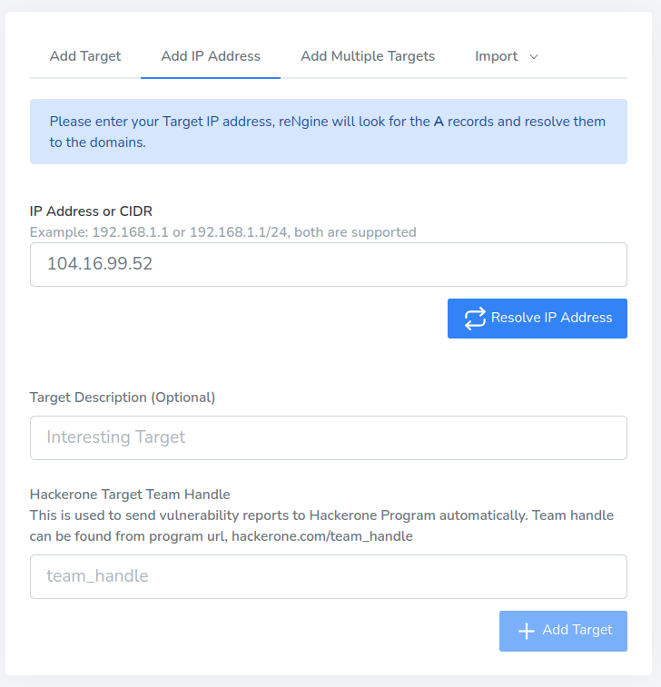
Task: Click the plus icon on Add Target button
Action: (x=526, y=631)
